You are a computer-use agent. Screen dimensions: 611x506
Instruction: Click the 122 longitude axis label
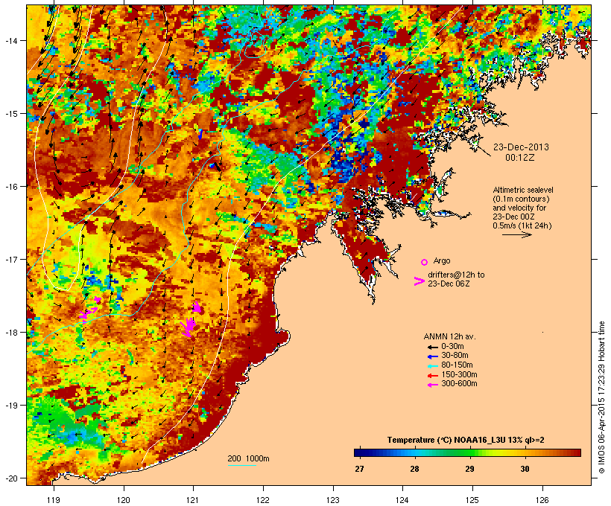(x=263, y=500)
